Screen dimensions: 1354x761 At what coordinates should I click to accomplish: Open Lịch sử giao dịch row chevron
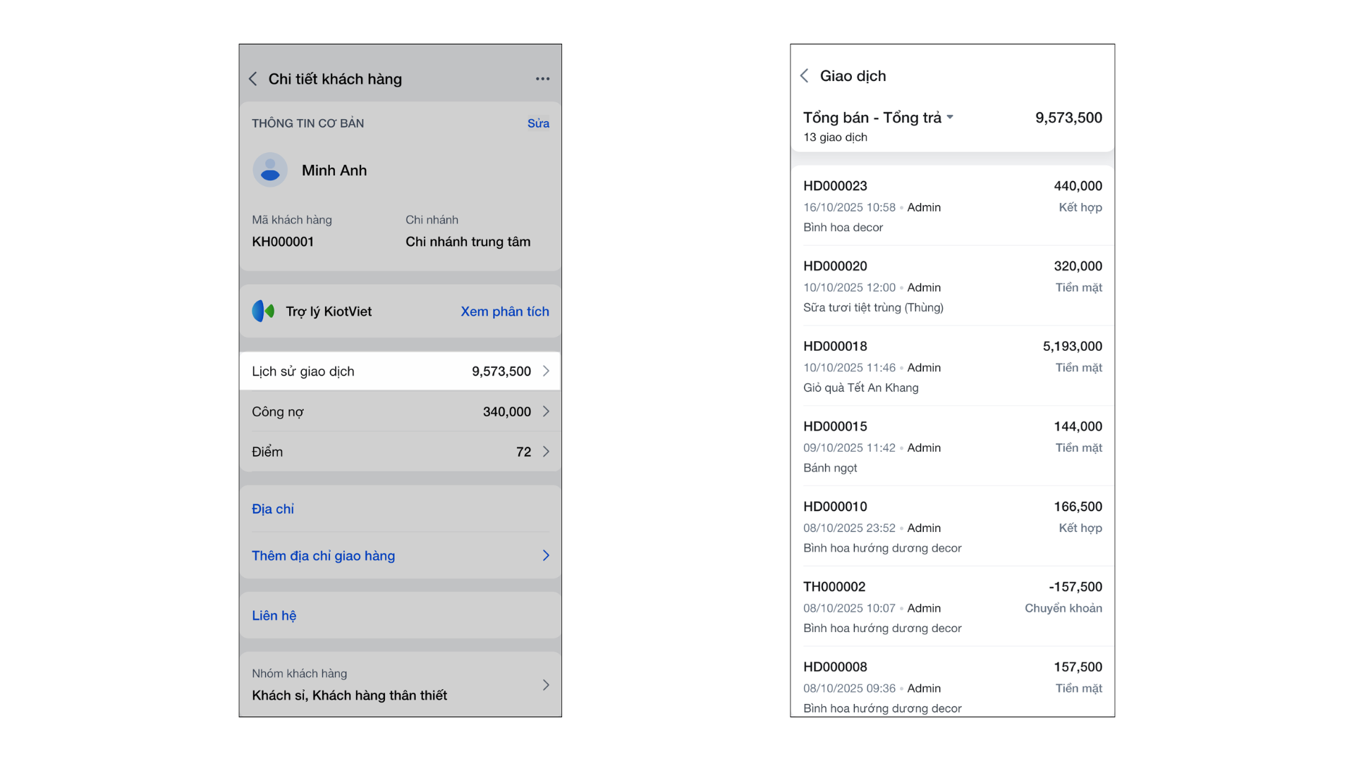pos(546,371)
